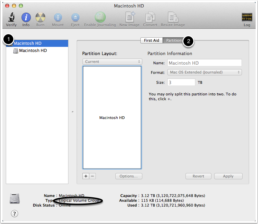Click the Mount toolbar icon

click(x=58, y=17)
